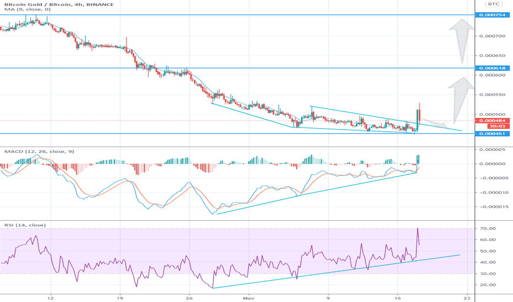Select the 0.000754 price level label
Viewport: 513px width, 302px height.
pos(493,15)
